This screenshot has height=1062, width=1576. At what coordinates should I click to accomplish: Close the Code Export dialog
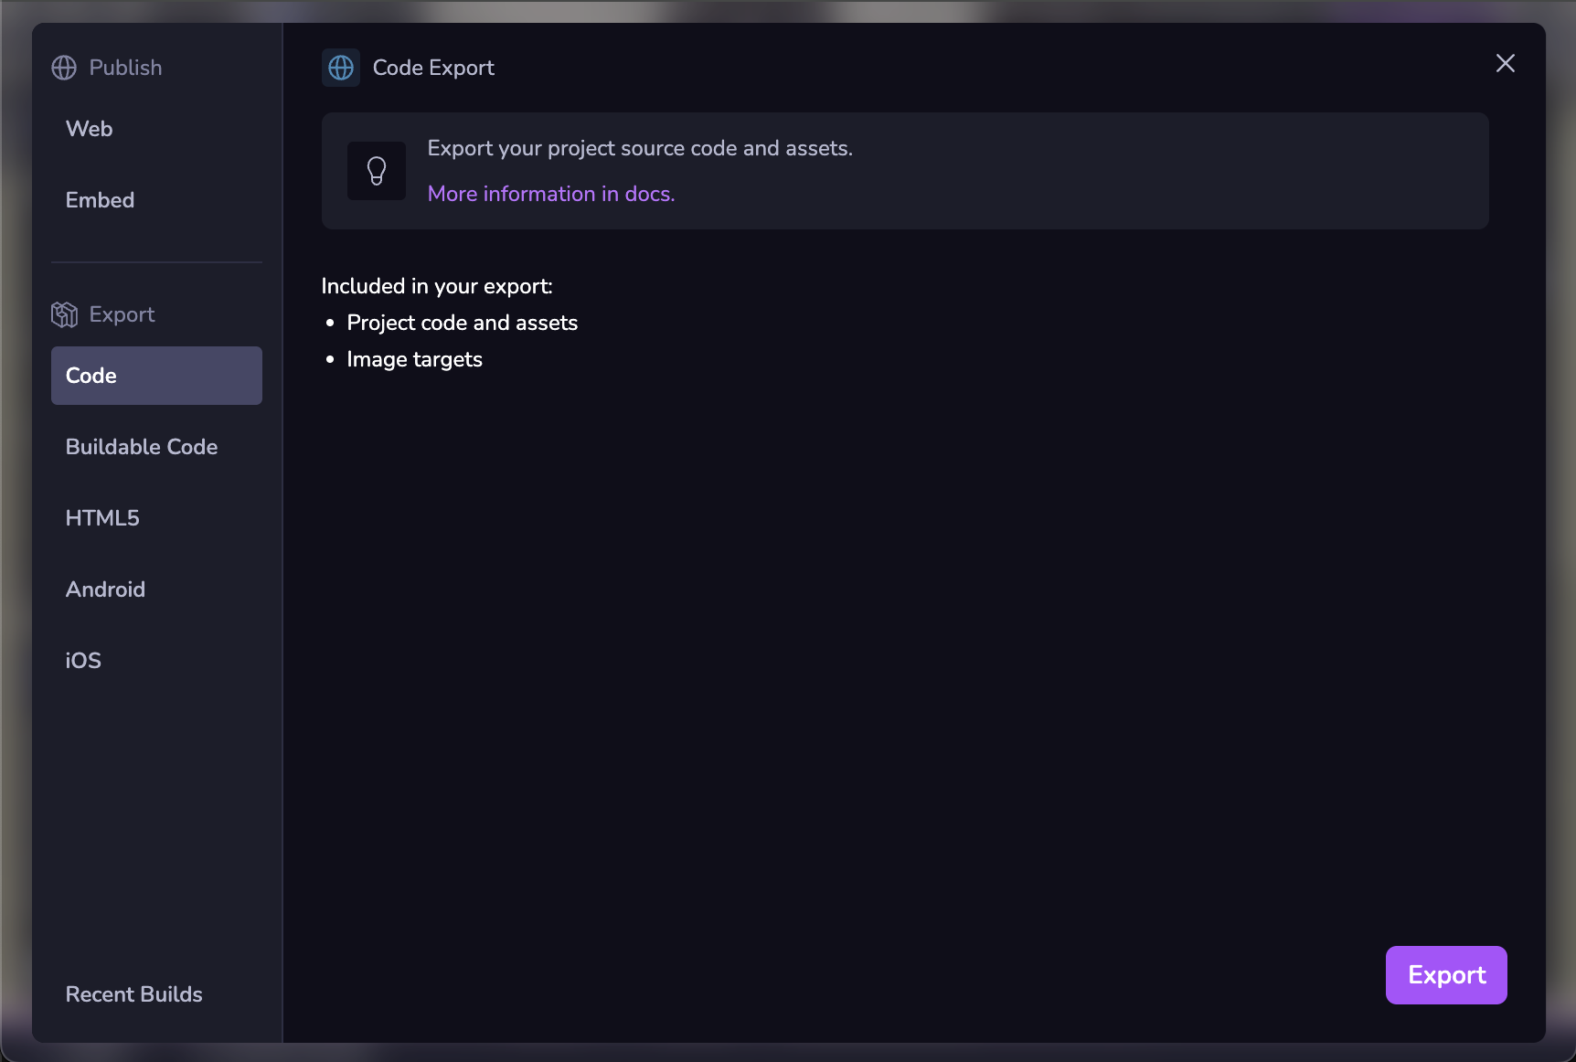[x=1505, y=63]
